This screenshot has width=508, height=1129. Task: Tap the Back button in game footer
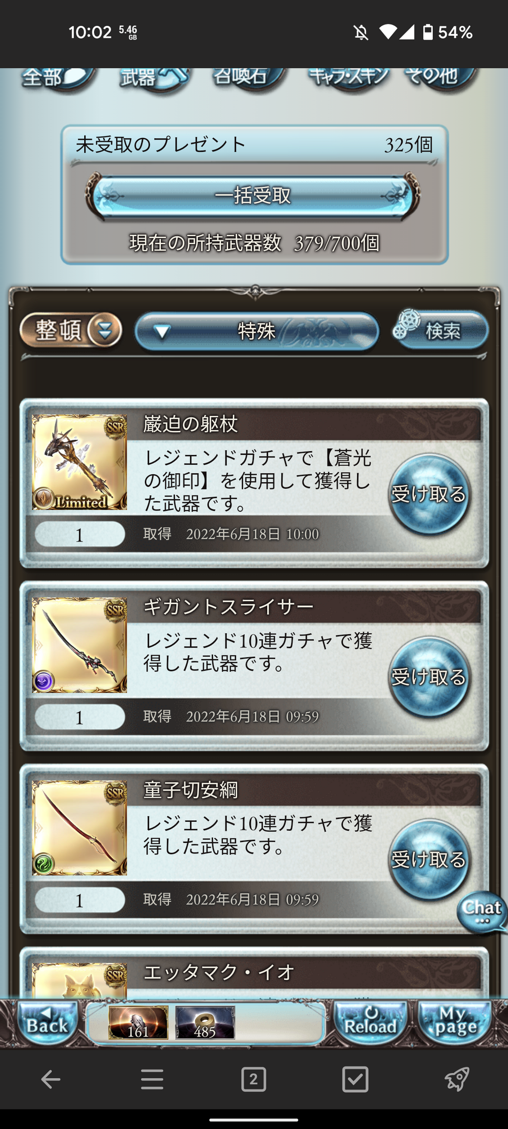pos(47,1023)
